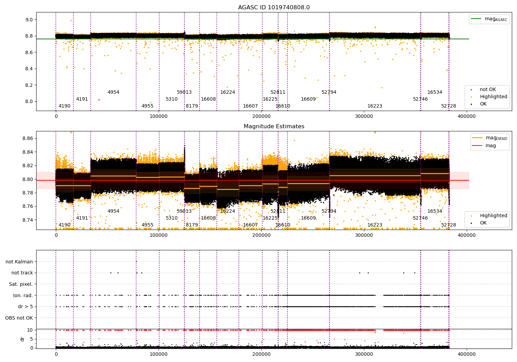The image size is (517, 362).
Task: Click the '100000' x-axis tick under the top panel
Action: [x=159, y=117]
